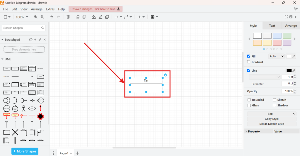Pick the light blue style swatch
Viewport: 300px width, 156px height.
click(x=277, y=36)
